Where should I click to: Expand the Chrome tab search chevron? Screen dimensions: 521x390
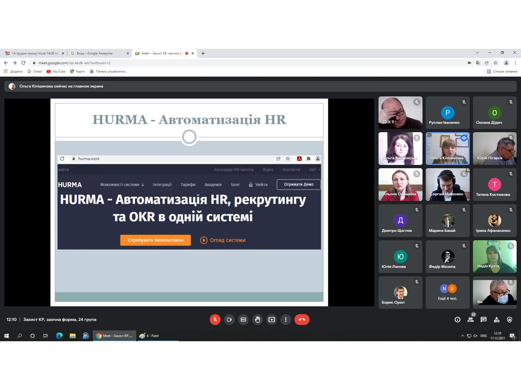(x=477, y=53)
